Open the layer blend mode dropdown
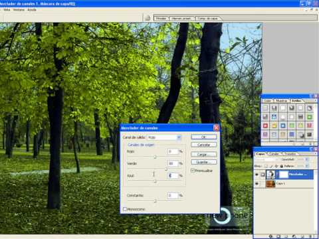This screenshot has height=239, width=319. click(265, 159)
